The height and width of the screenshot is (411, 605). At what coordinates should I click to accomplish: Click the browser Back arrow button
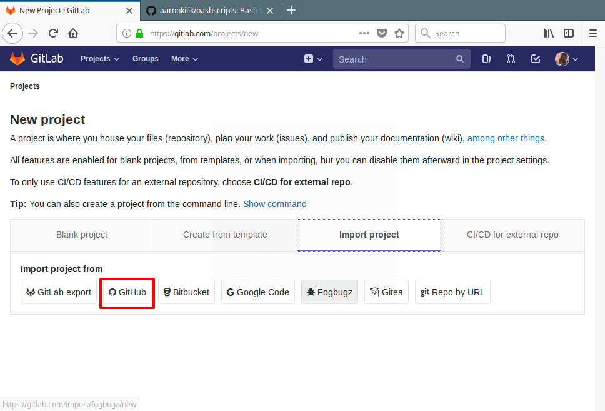pyautogui.click(x=12, y=33)
